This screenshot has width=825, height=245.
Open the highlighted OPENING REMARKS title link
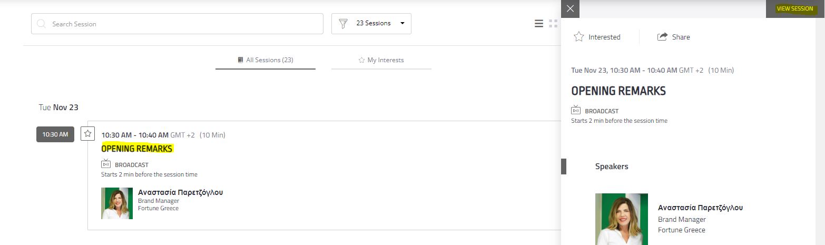click(x=137, y=149)
